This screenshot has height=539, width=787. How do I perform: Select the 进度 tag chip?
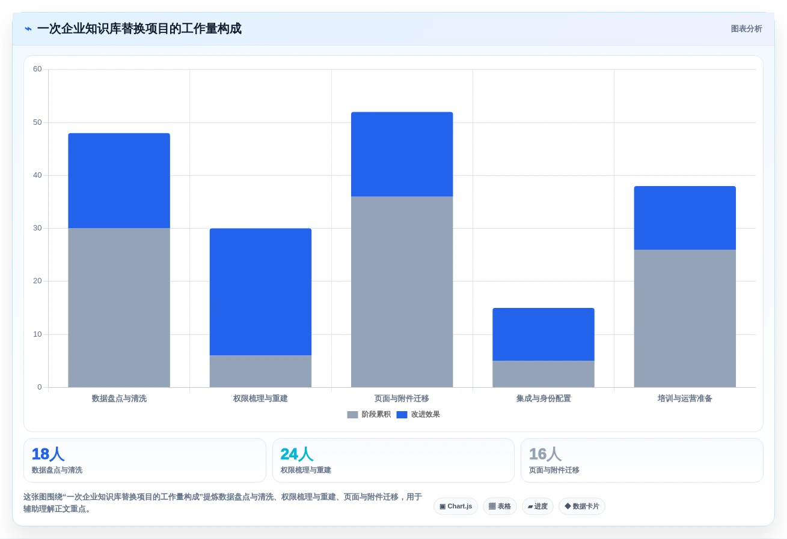point(537,507)
